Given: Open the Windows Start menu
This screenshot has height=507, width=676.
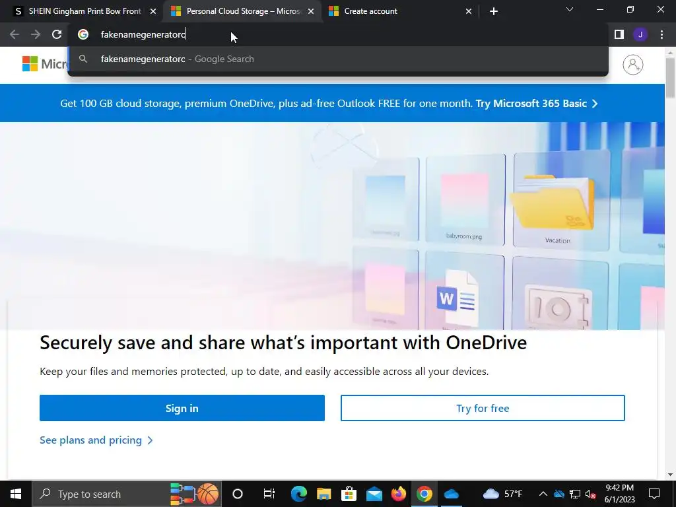Looking at the screenshot, I should coord(16,494).
